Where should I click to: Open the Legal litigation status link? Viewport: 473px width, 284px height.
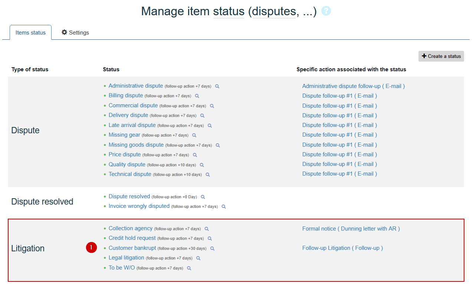click(x=126, y=258)
